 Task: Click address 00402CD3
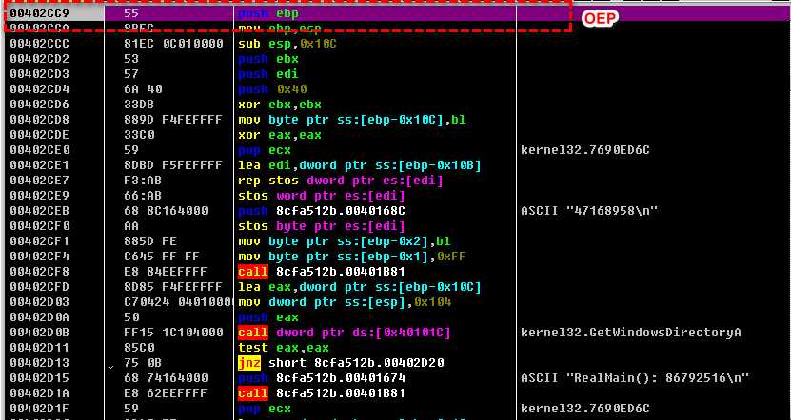click(x=39, y=74)
